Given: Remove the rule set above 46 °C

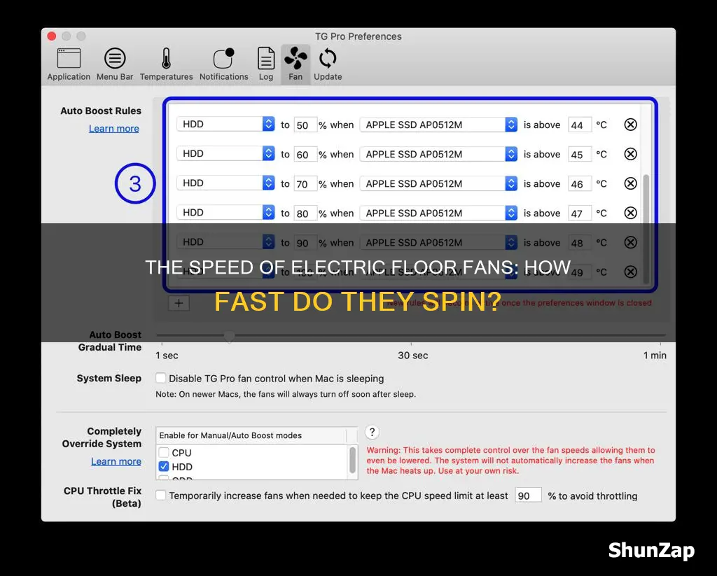Looking at the screenshot, I should [631, 183].
